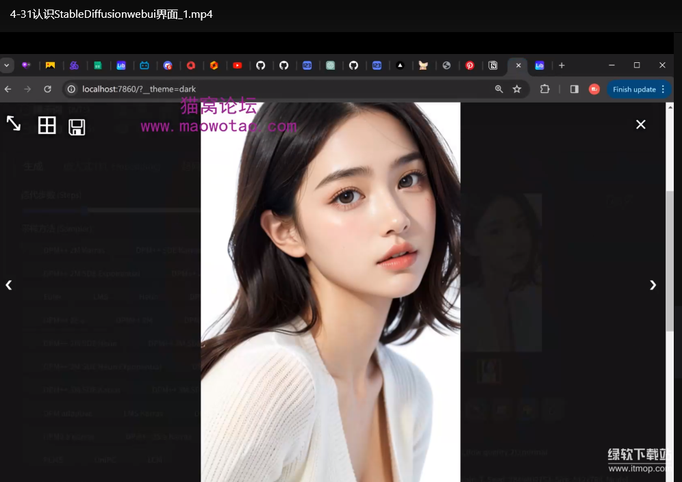Viewport: 682px width, 482px height.
Task: Show the previous image with left arrow
Action: pos(9,285)
